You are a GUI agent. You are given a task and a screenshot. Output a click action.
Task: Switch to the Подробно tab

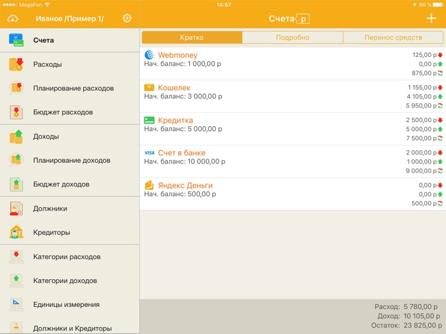[x=293, y=37]
